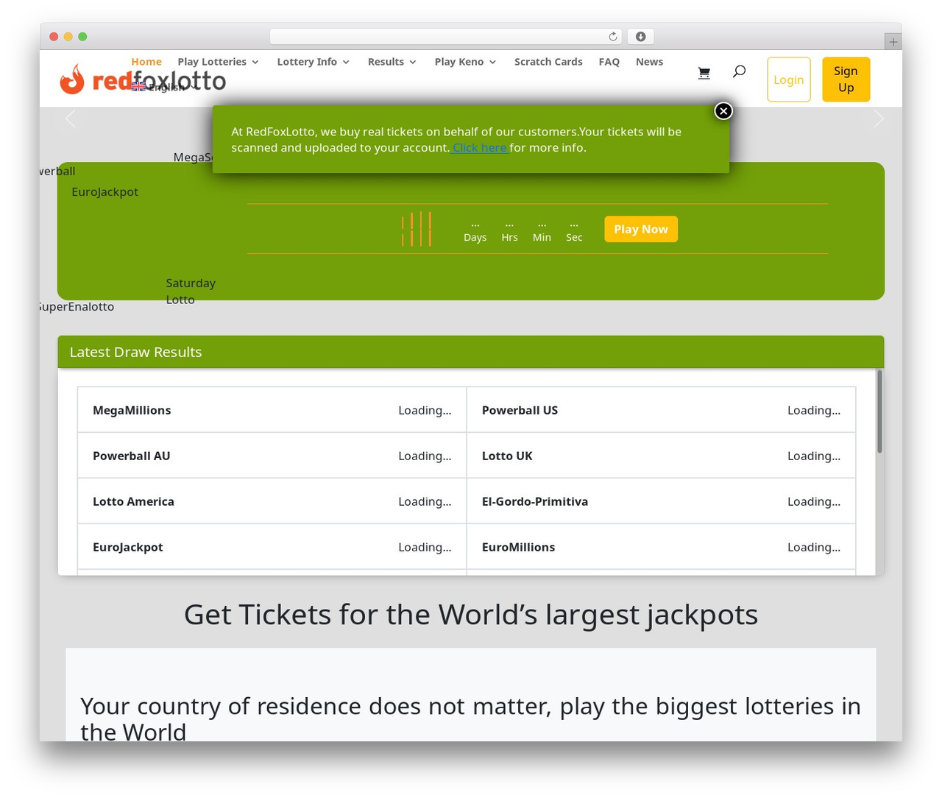Click the Play Now button
Image resolution: width=942 pixels, height=798 pixels.
[x=641, y=229]
